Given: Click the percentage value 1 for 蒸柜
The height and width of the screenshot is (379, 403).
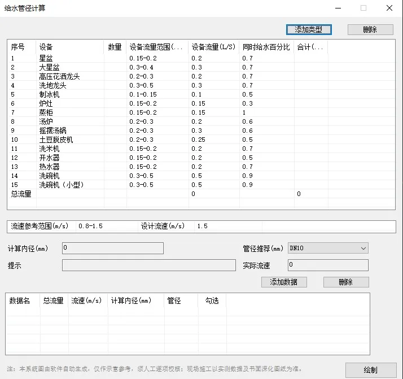Looking at the screenshot, I should point(244,112).
